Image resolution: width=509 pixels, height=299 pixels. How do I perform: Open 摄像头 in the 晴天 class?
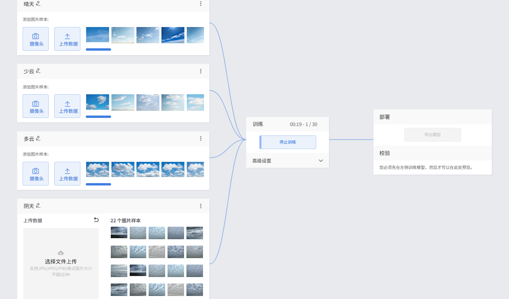coord(36,39)
